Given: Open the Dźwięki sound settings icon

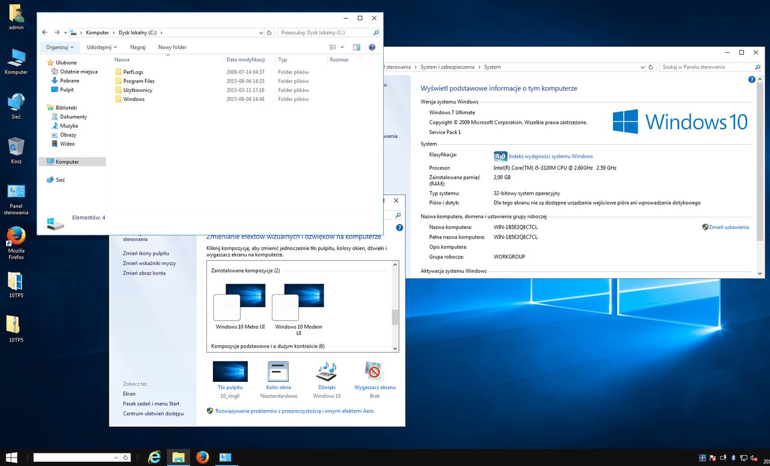Looking at the screenshot, I should (x=326, y=371).
